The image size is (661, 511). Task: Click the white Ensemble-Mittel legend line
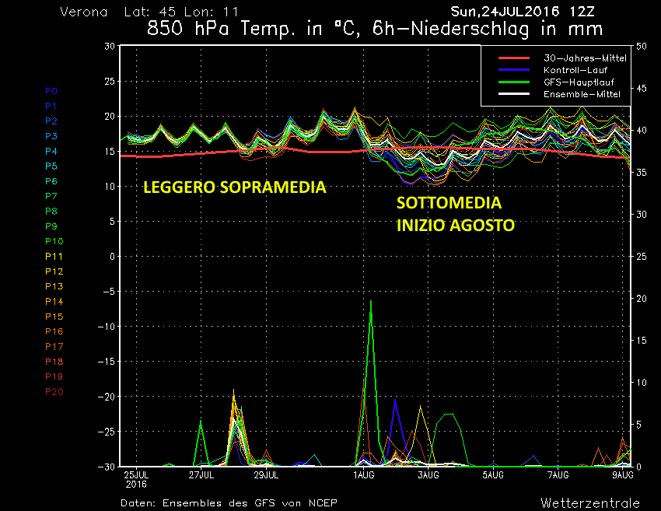click(x=514, y=94)
